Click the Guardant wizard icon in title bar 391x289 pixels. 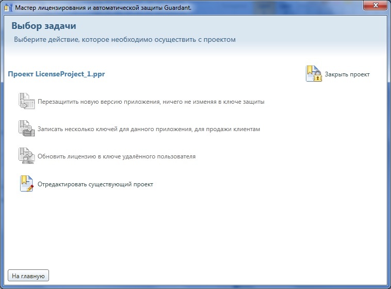[8, 7]
